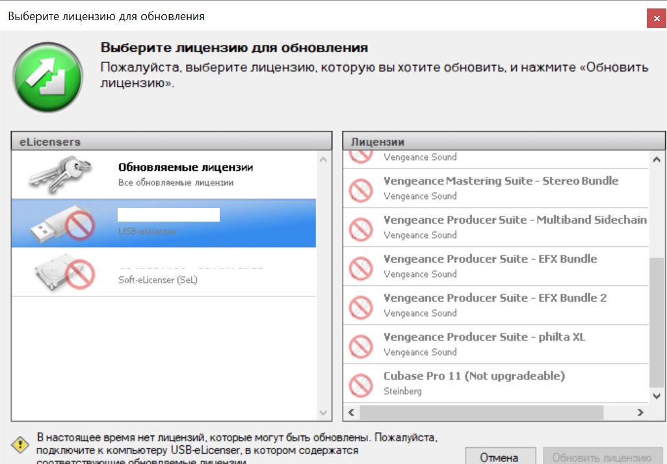This screenshot has height=464, width=667.
Task: Select the highlighted USB-eLicenser entry
Action: coord(164,224)
